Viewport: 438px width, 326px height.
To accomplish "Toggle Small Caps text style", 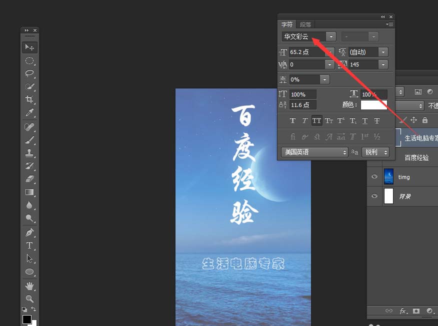I will coord(329,120).
